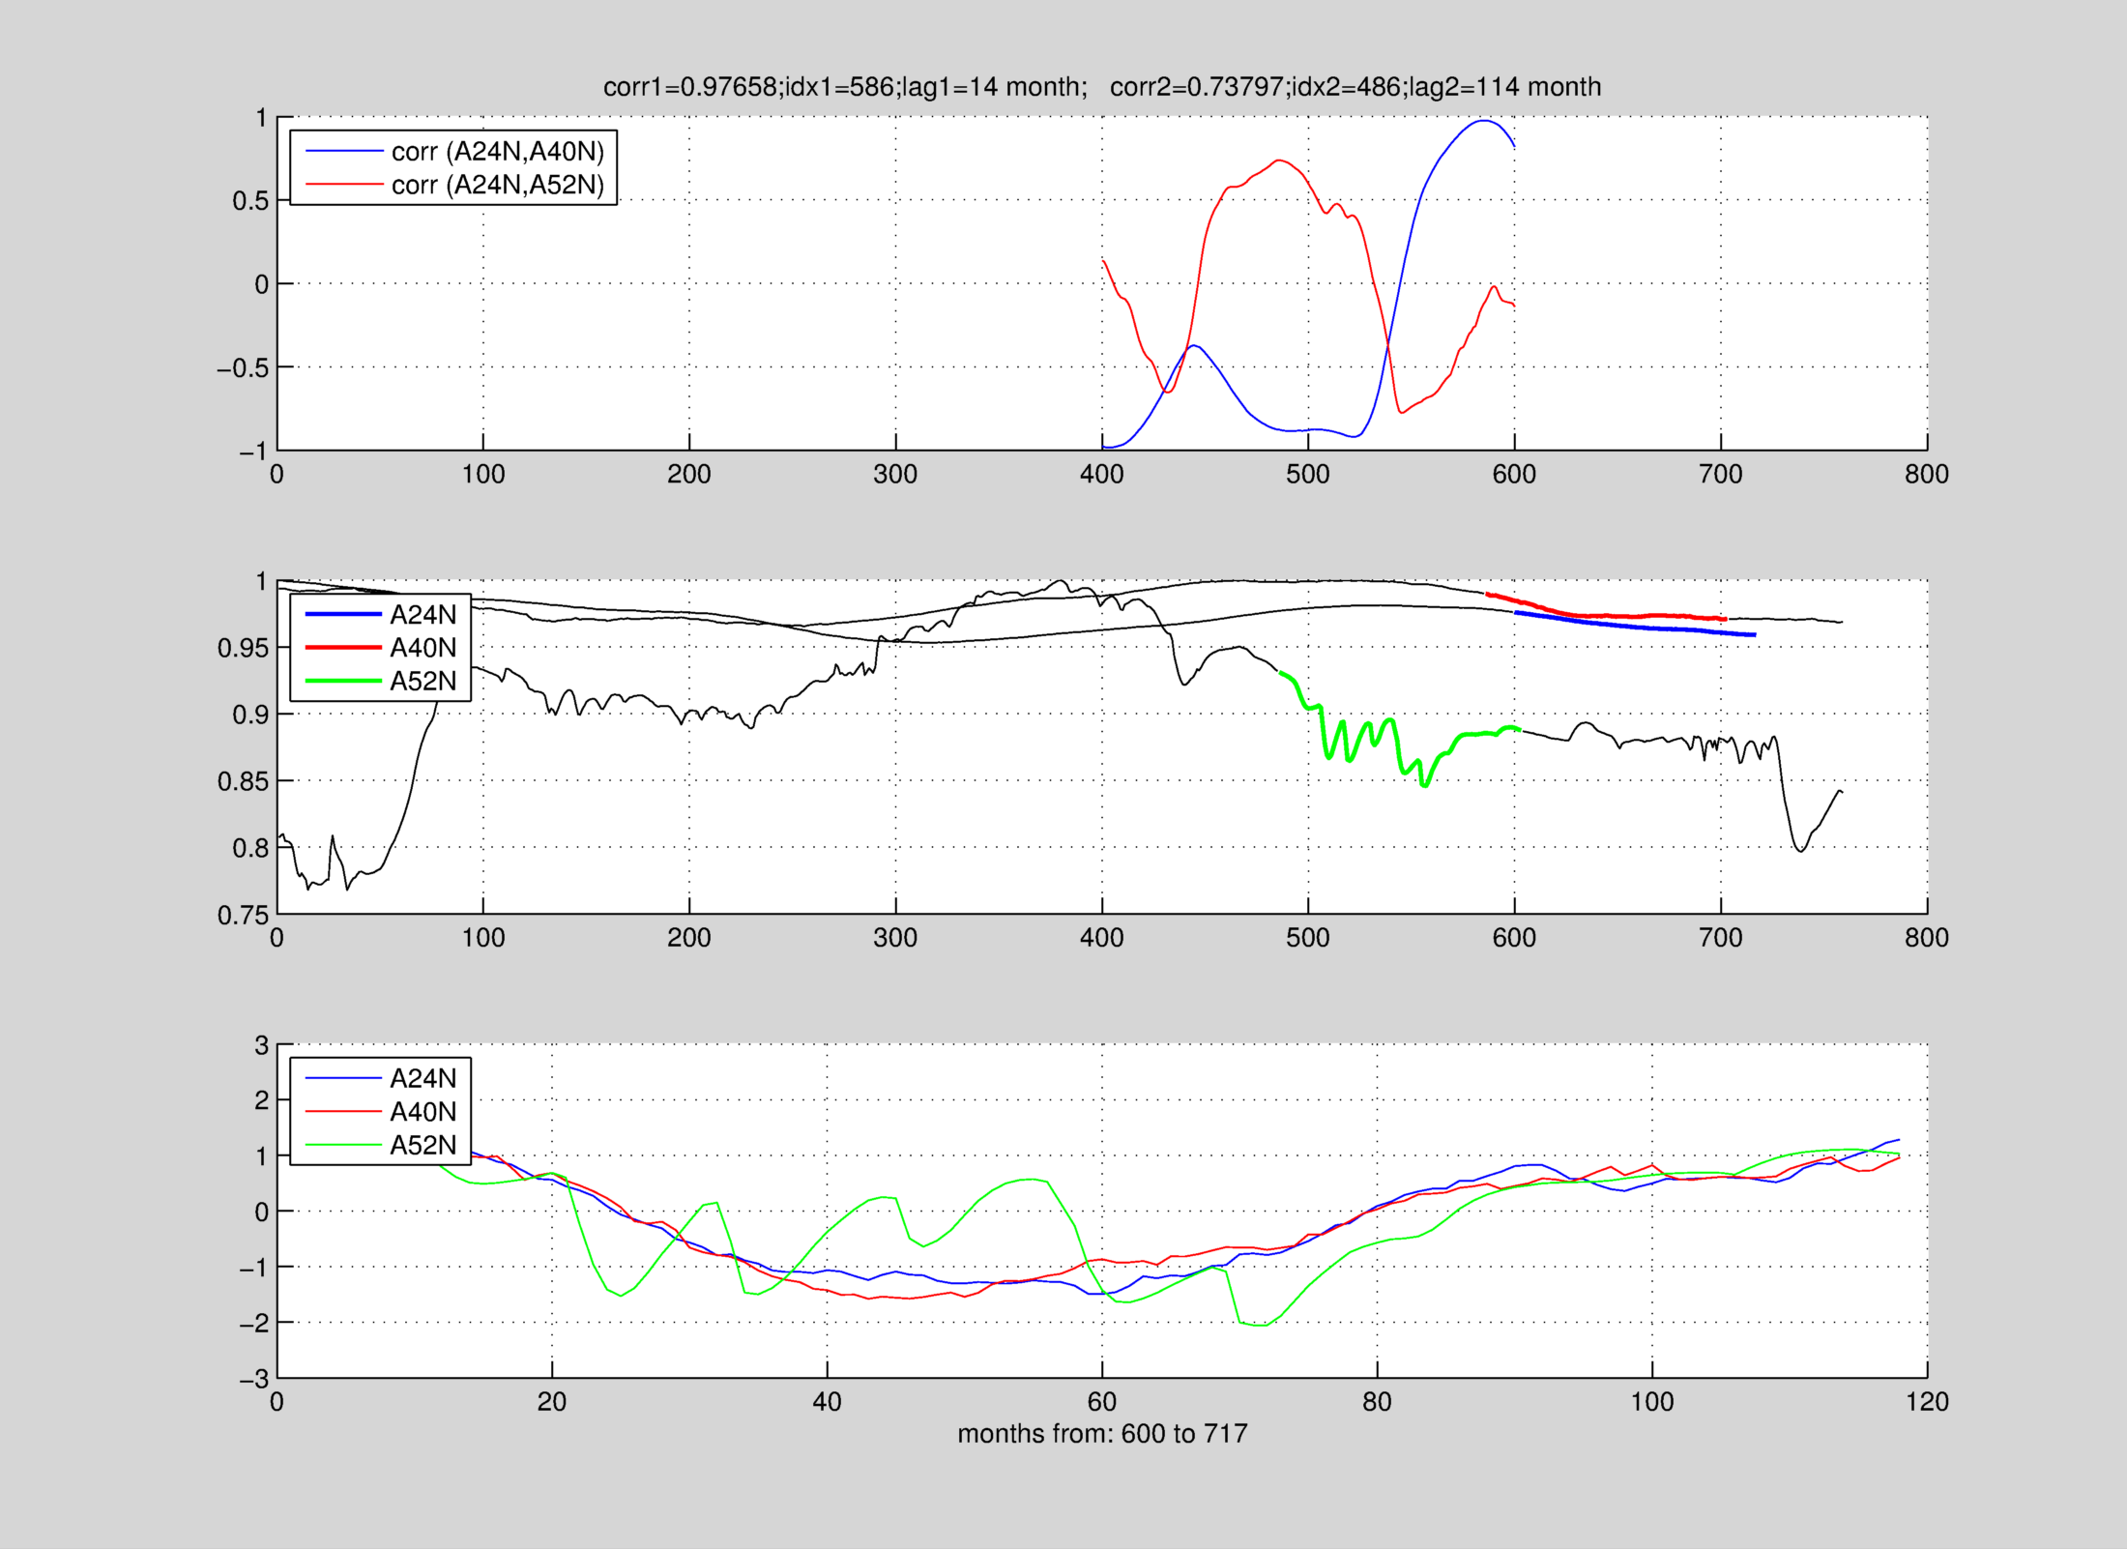The width and height of the screenshot is (2127, 1549).
Task: Select A52N entry in middle plot legend
Action: 422,682
